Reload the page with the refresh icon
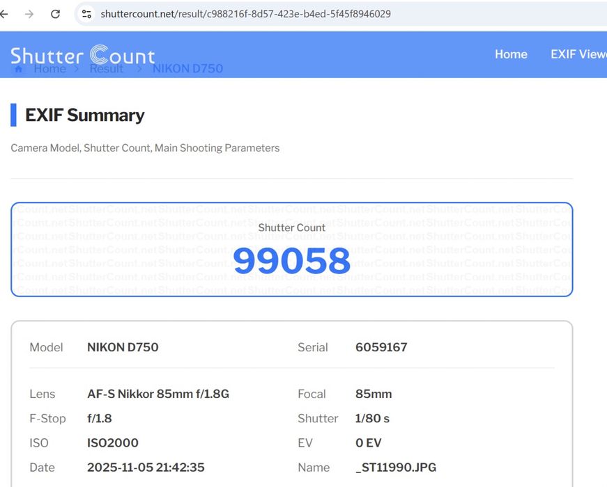Screen dimensions: 607x487 (x=55, y=15)
